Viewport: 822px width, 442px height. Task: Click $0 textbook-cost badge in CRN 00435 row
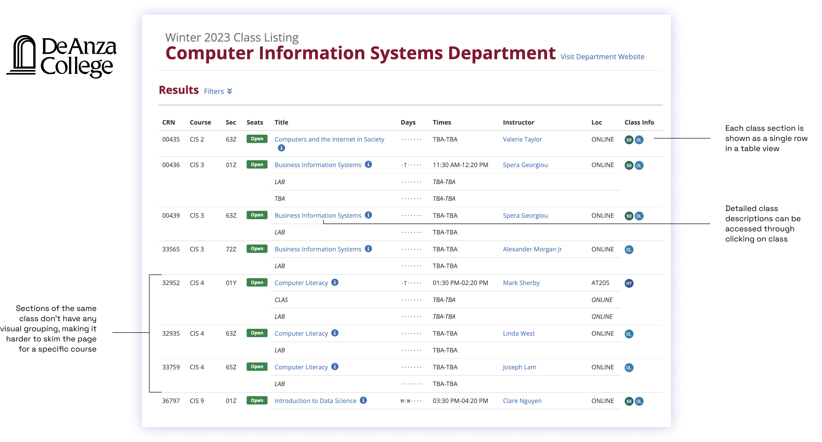tap(629, 140)
